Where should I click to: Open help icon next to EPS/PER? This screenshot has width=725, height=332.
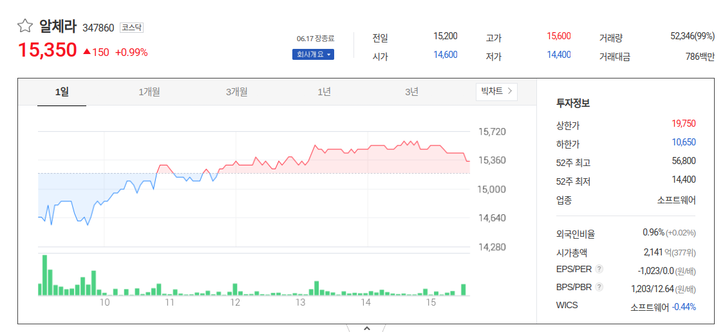pos(599,269)
